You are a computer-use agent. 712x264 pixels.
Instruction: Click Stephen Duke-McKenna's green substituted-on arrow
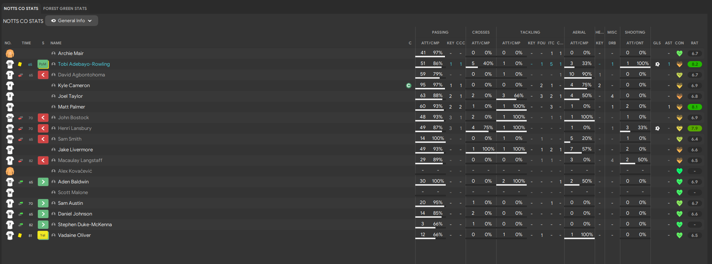tap(43, 225)
